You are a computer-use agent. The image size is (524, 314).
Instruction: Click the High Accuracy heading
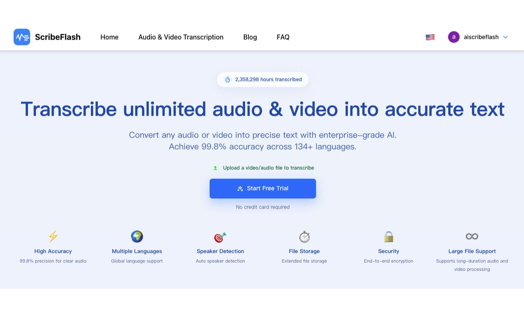(x=53, y=251)
